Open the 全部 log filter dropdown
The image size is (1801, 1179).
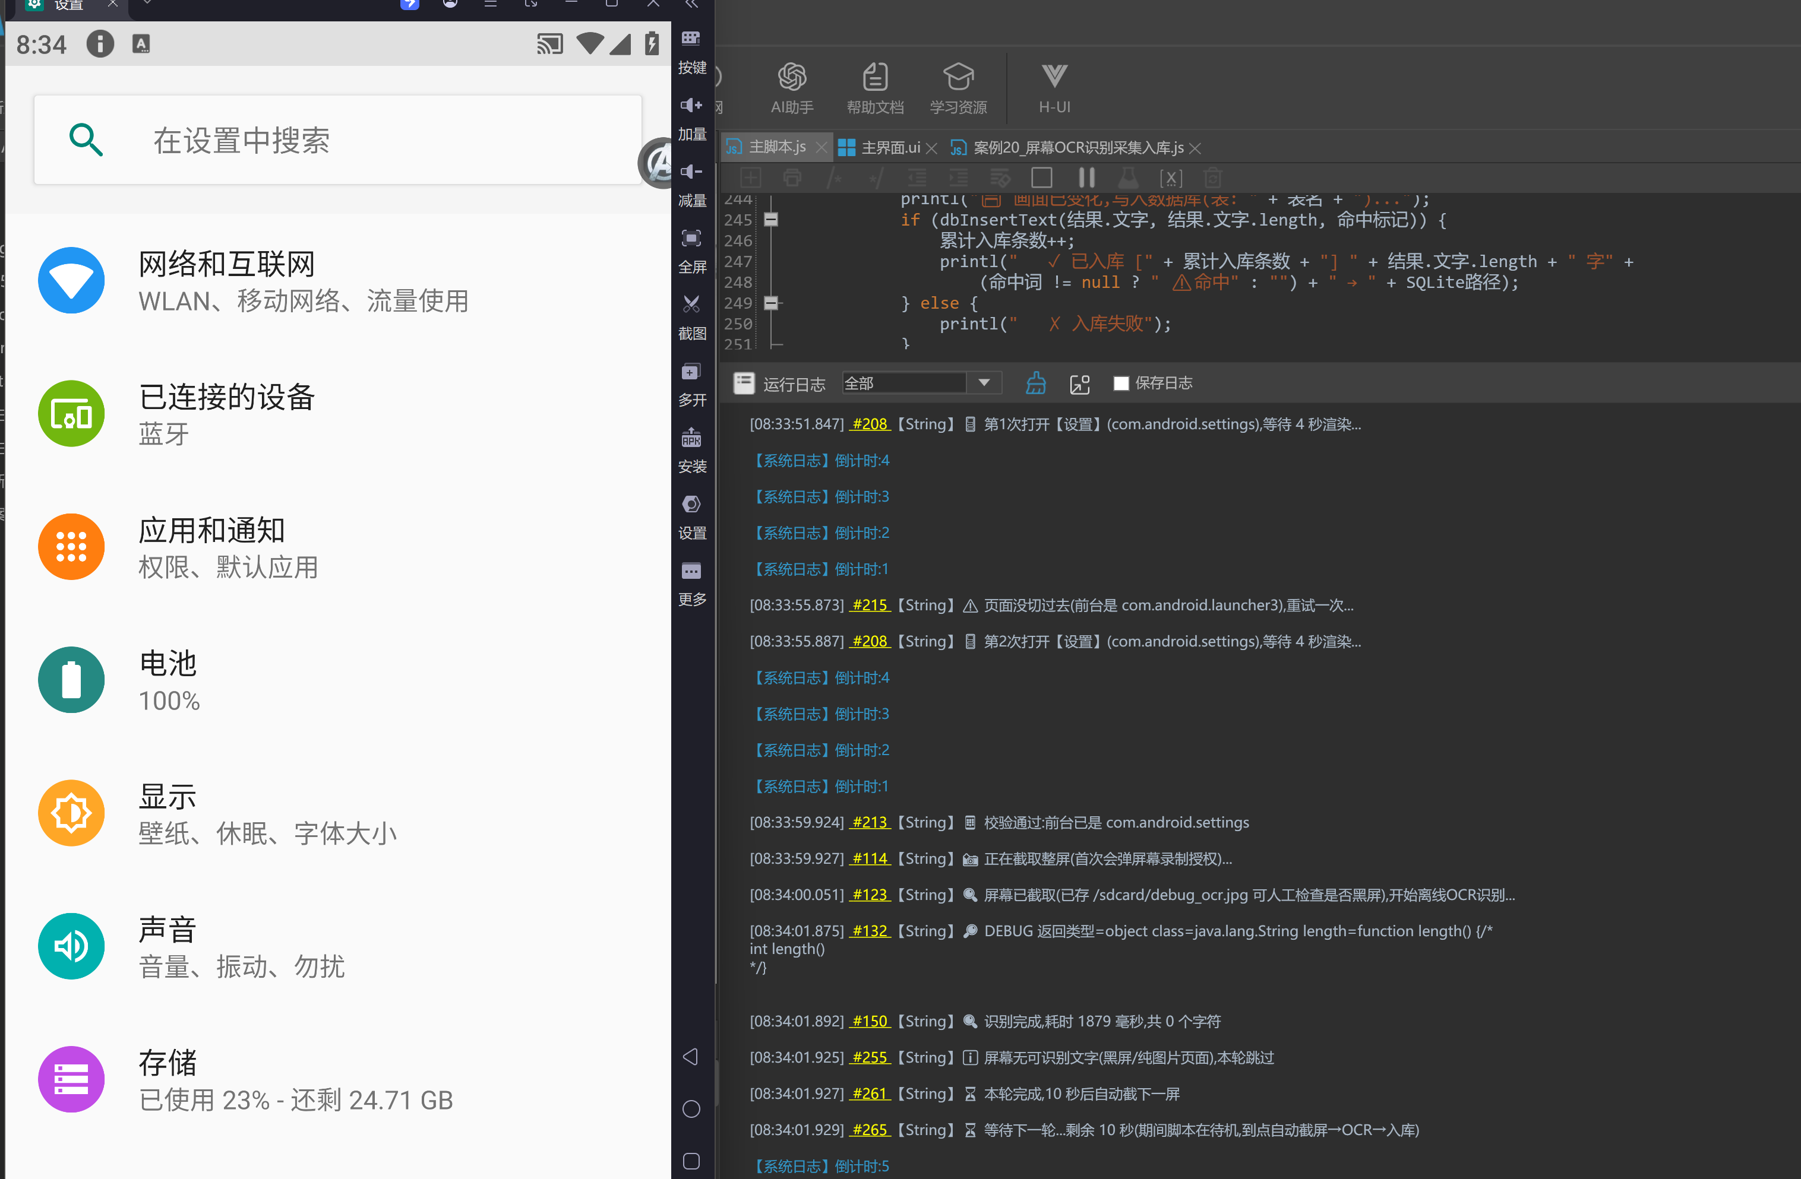click(x=921, y=384)
